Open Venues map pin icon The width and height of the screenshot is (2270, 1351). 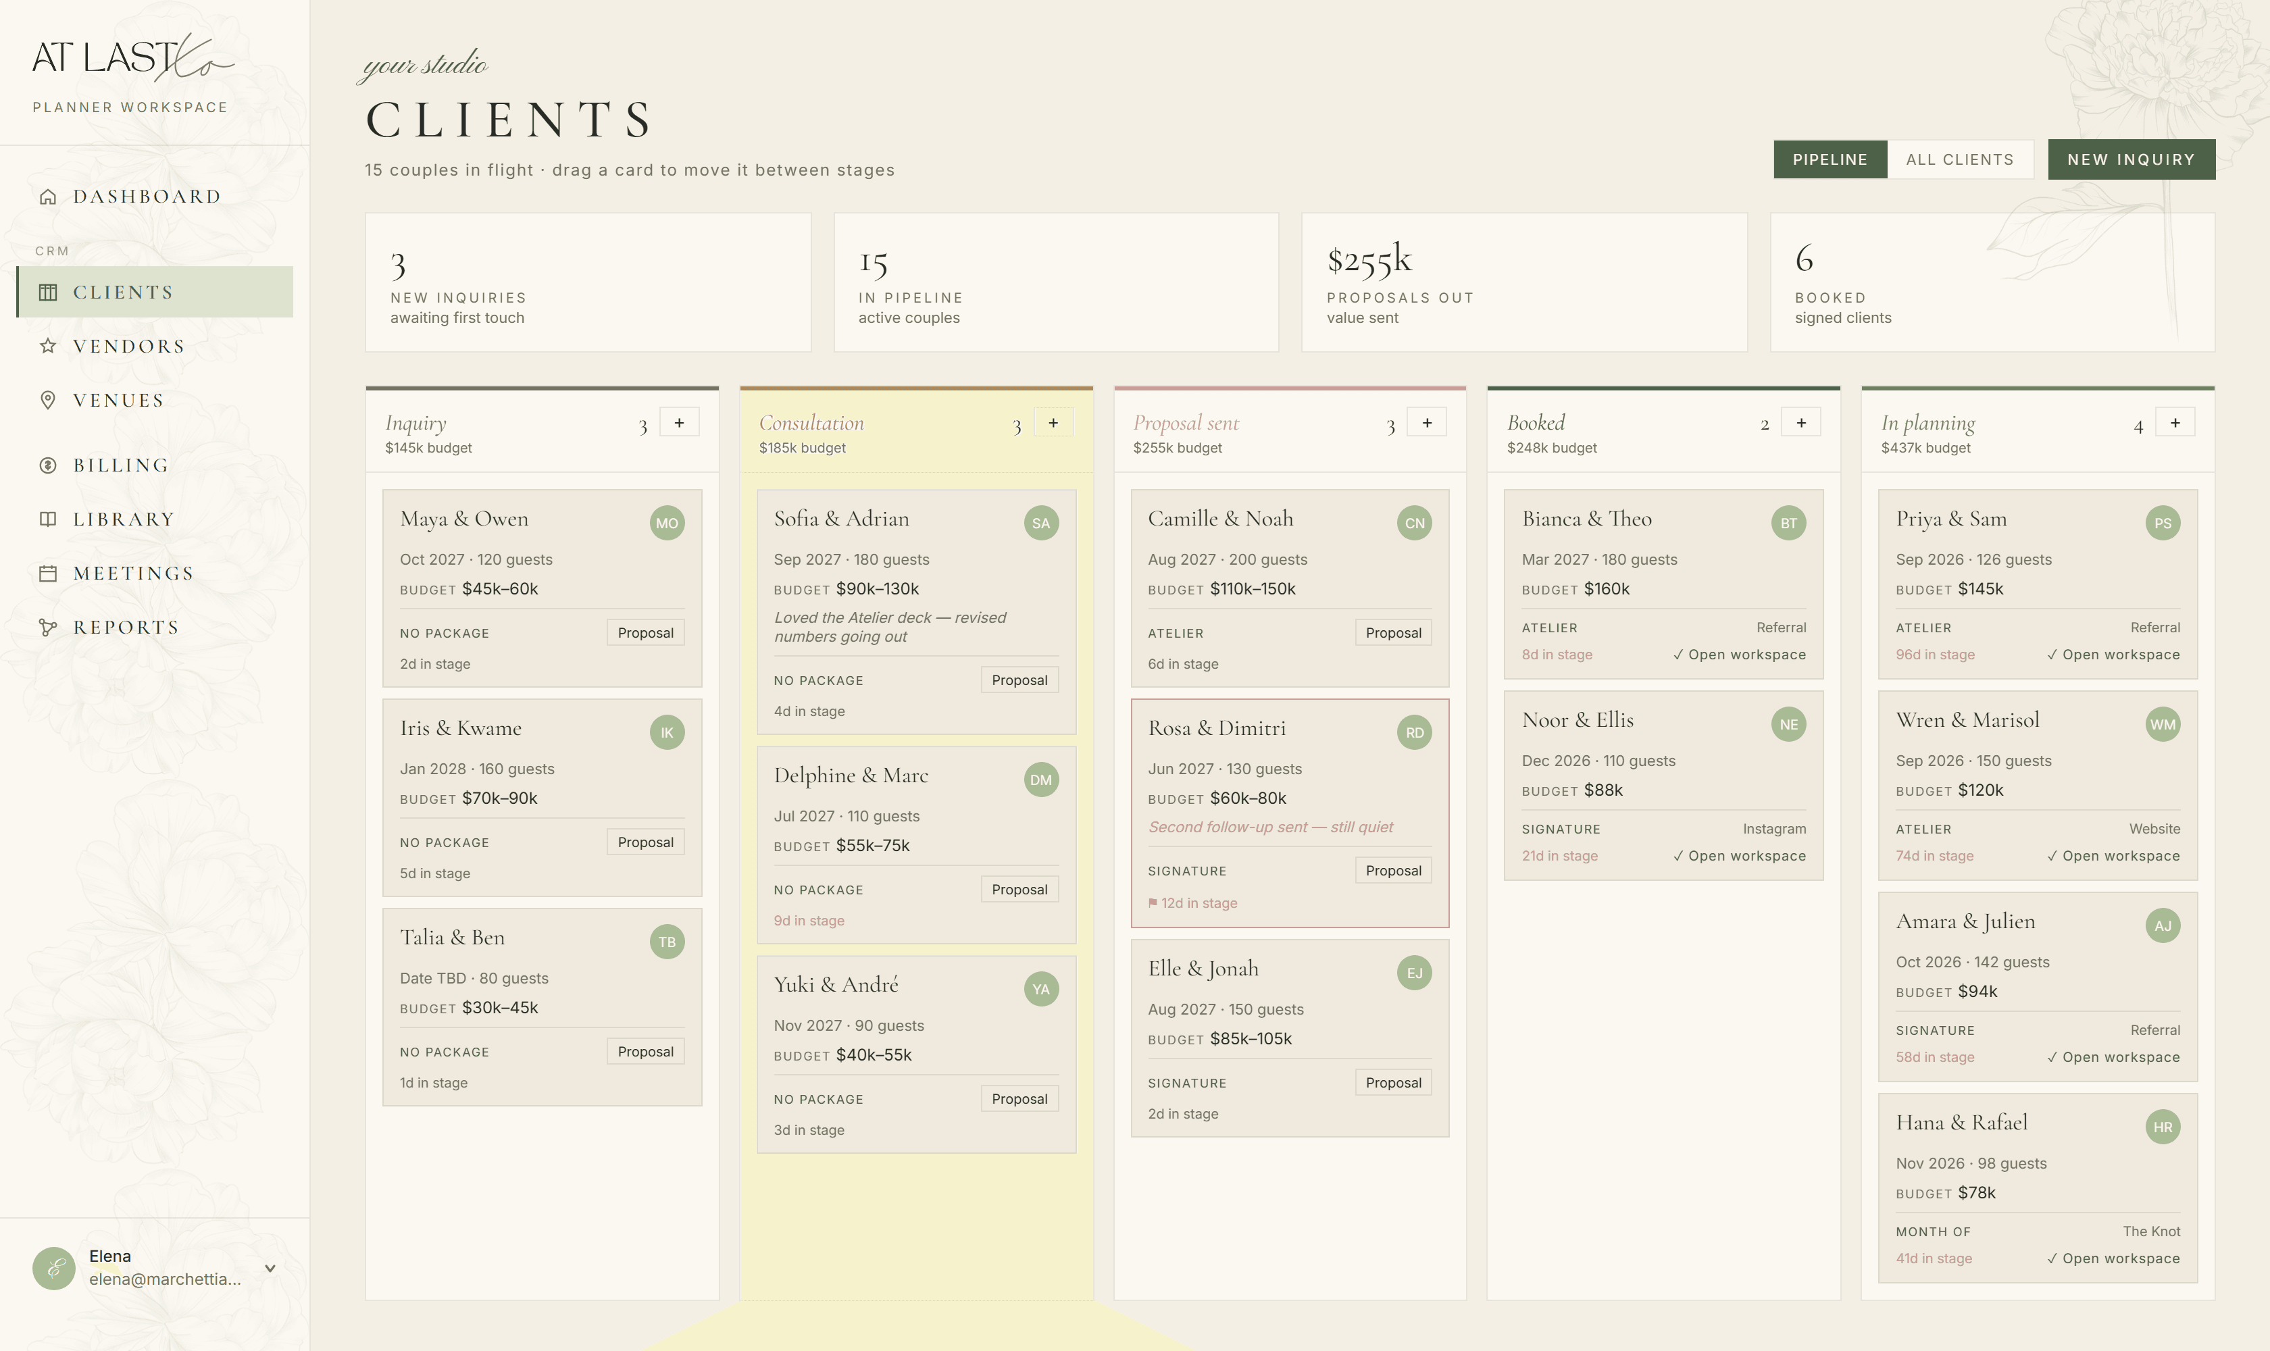[x=48, y=400]
